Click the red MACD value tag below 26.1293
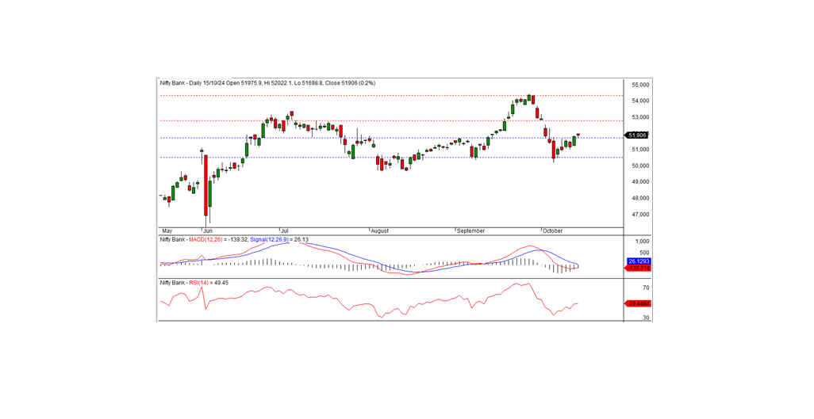 [639, 269]
